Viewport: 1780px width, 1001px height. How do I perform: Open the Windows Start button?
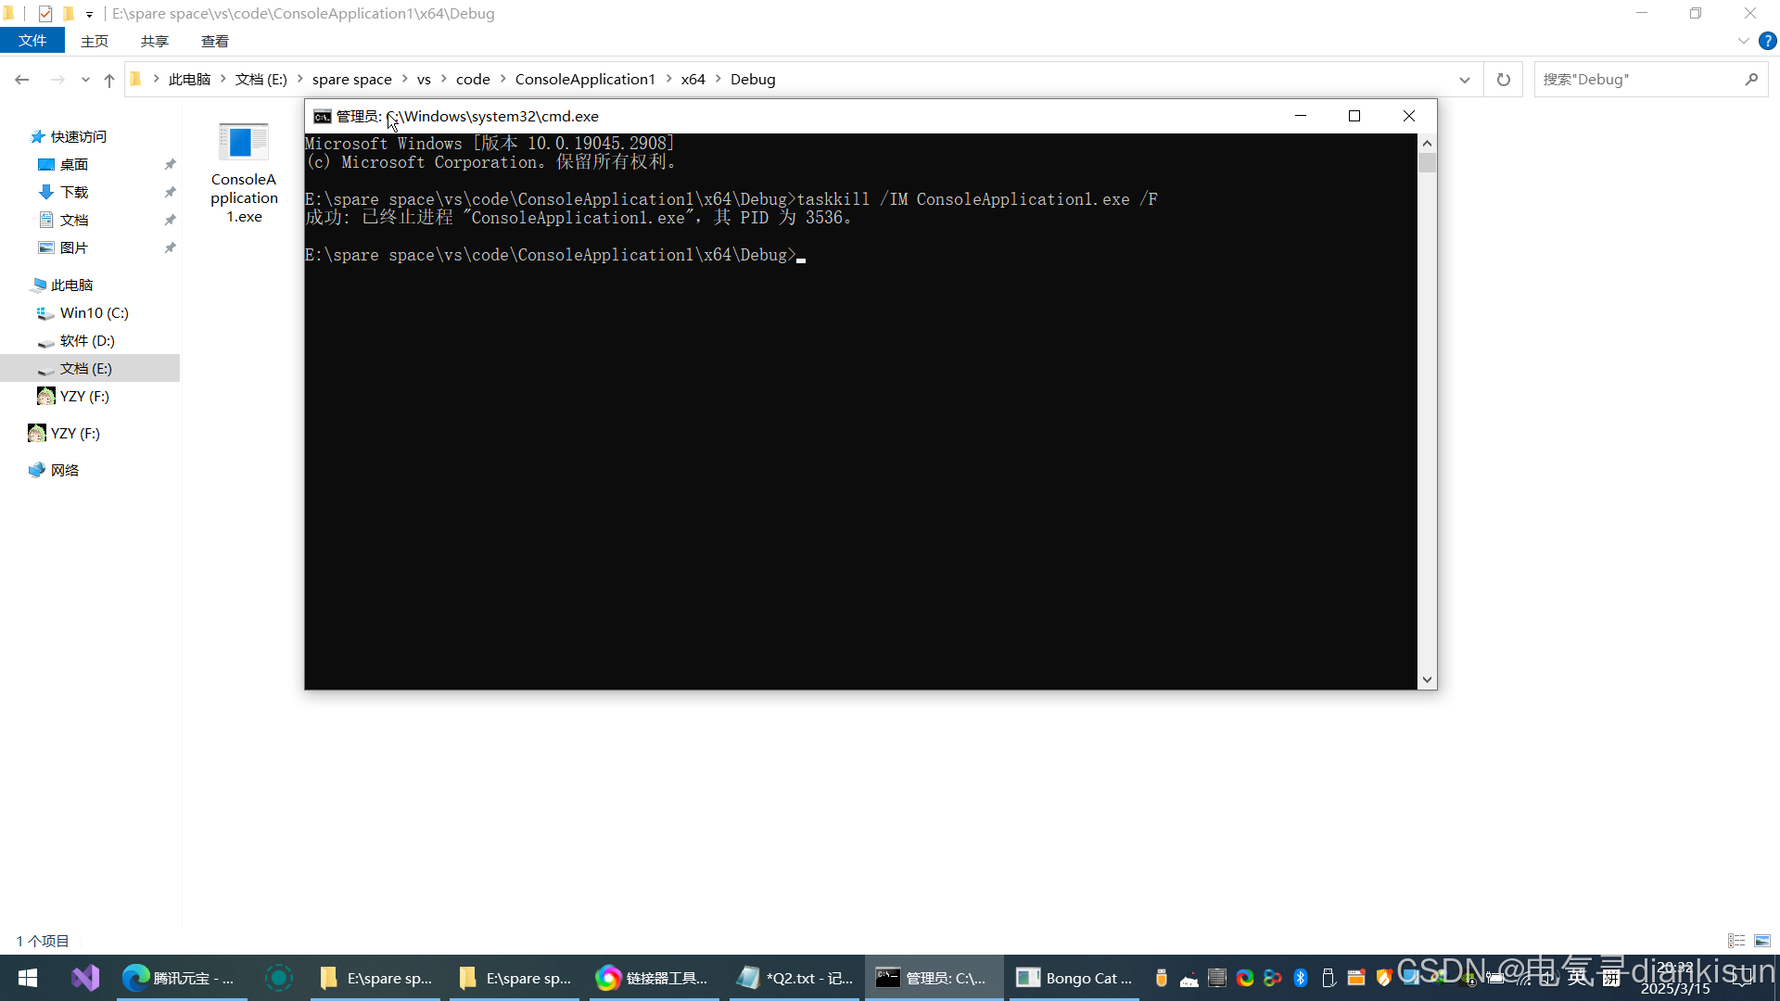point(28,978)
